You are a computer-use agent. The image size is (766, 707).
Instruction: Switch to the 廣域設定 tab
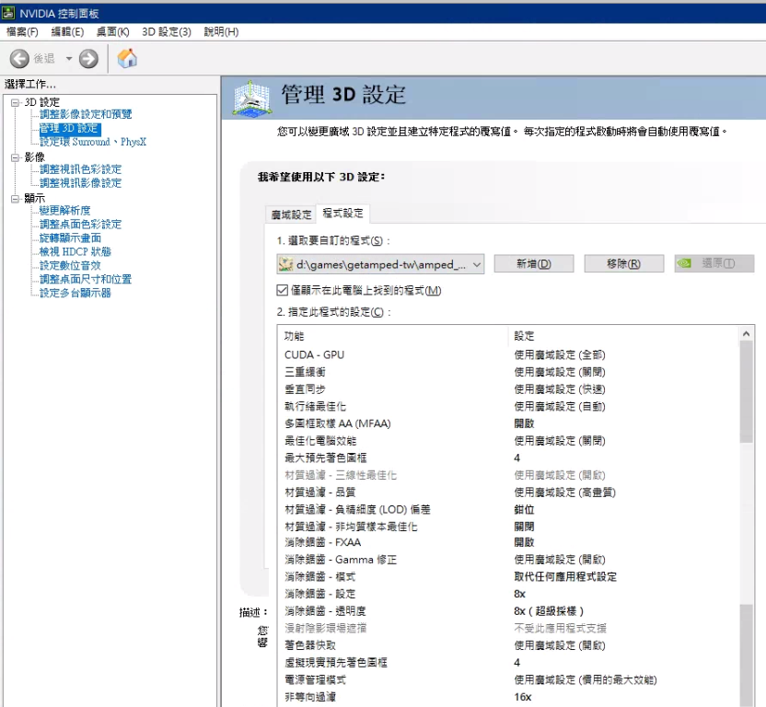click(x=291, y=214)
